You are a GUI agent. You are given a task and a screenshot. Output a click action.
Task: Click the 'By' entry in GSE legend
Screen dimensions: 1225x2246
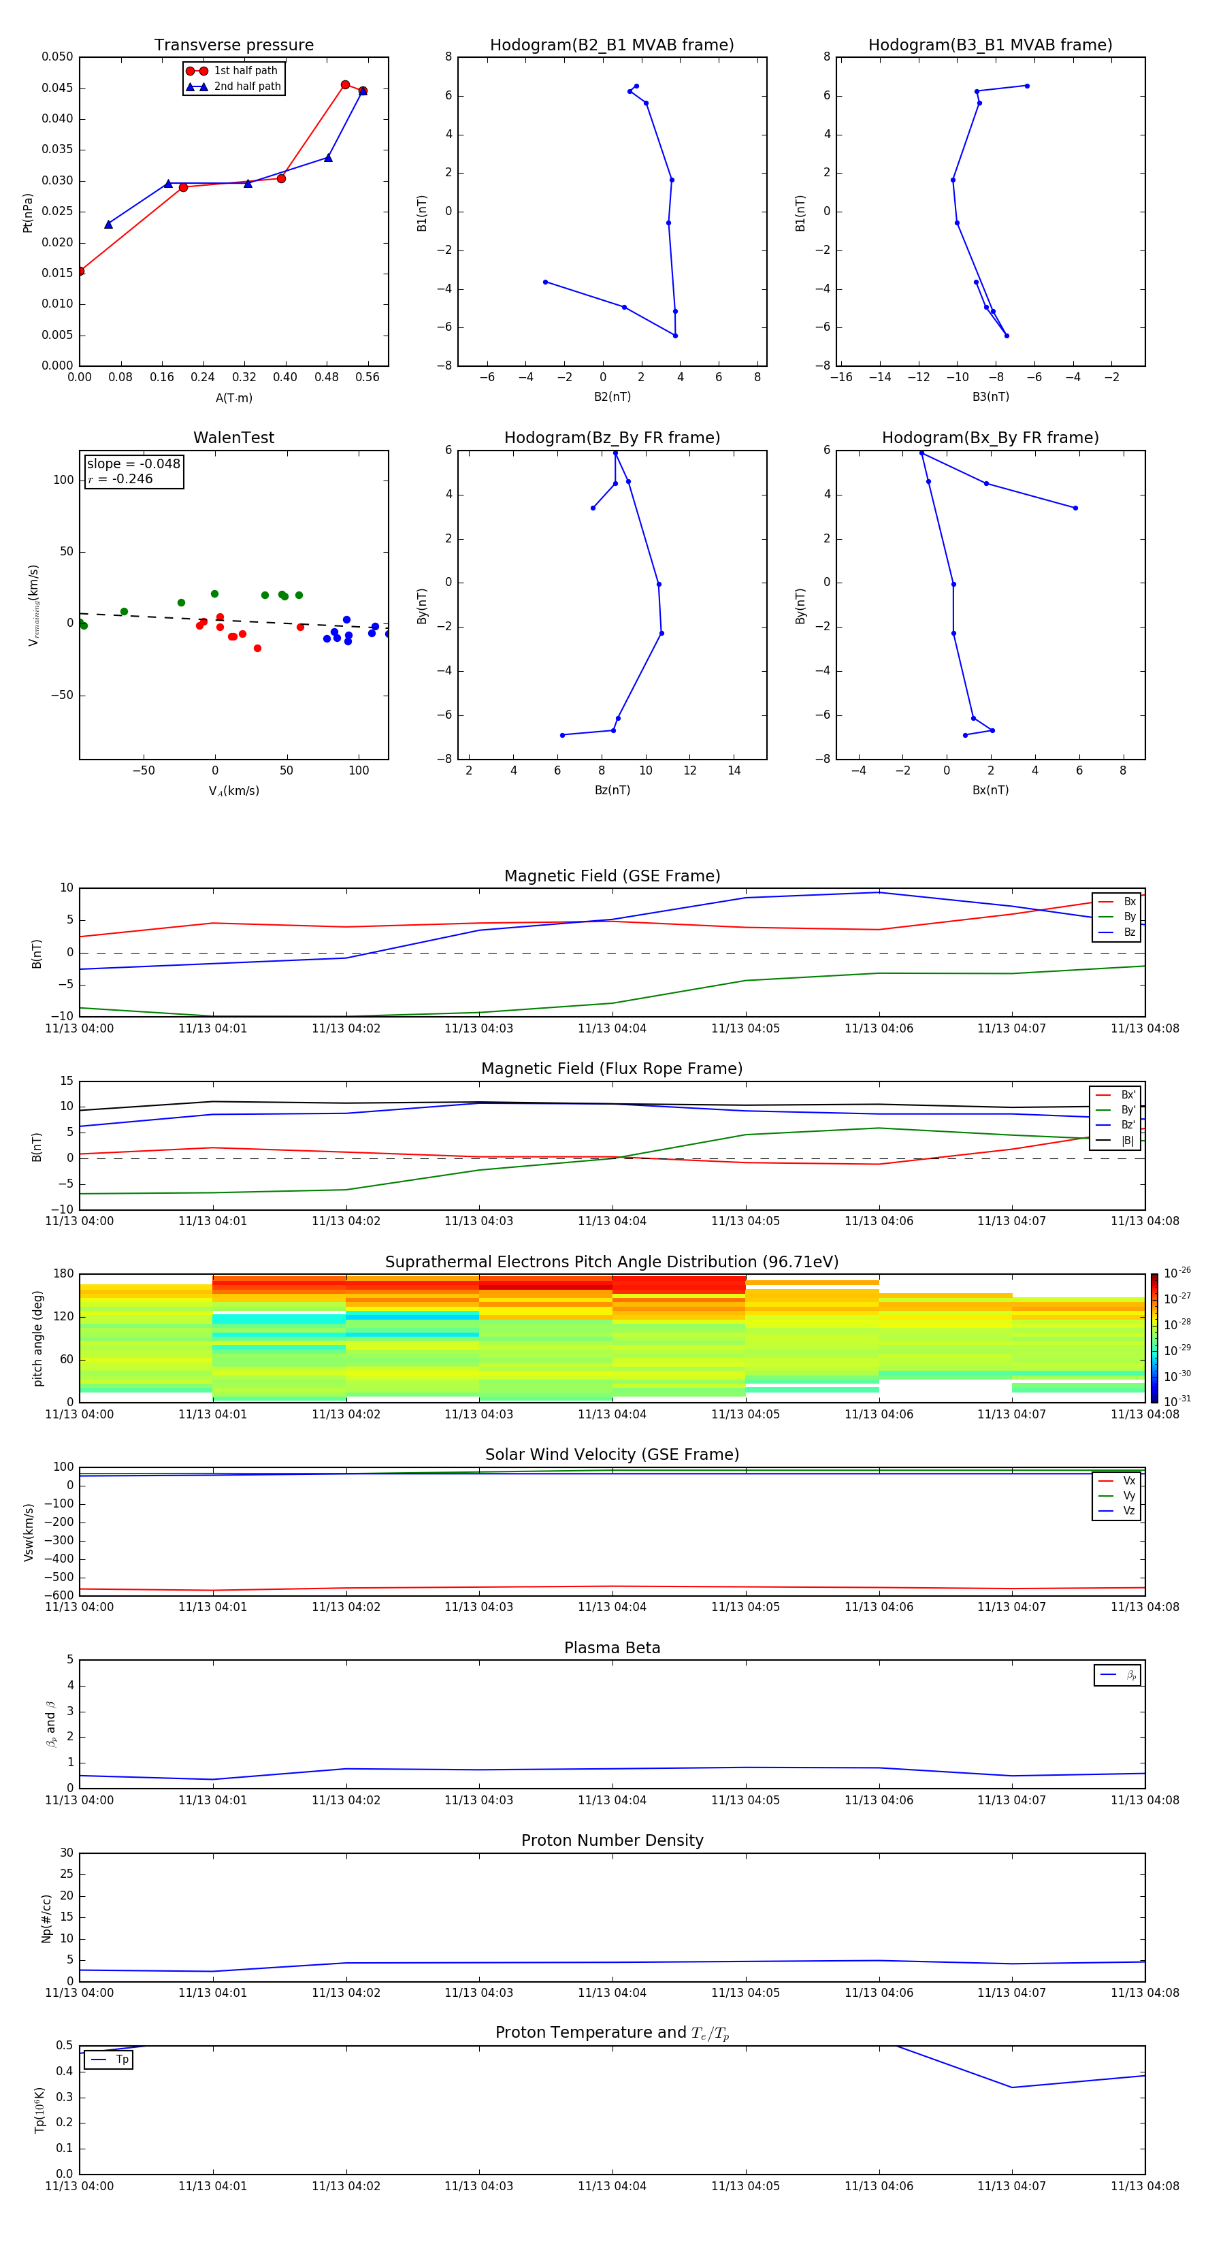[x=1117, y=916]
